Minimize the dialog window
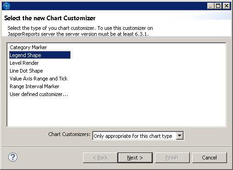This screenshot has height=170, width=233. [211, 6]
